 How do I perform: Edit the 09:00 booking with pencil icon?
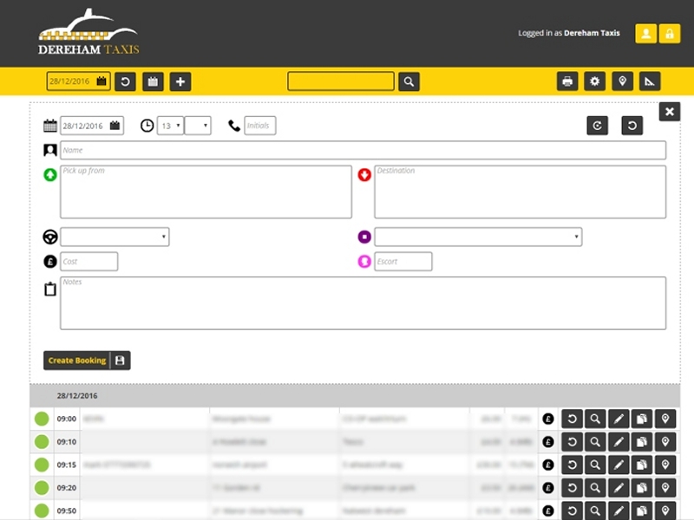point(619,419)
